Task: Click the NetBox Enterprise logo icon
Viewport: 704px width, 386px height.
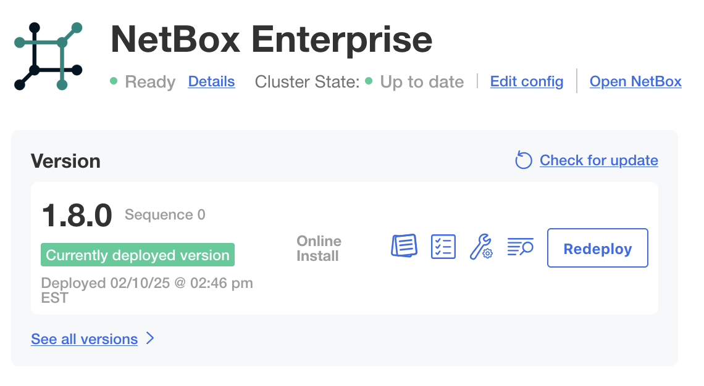Action: 48,57
